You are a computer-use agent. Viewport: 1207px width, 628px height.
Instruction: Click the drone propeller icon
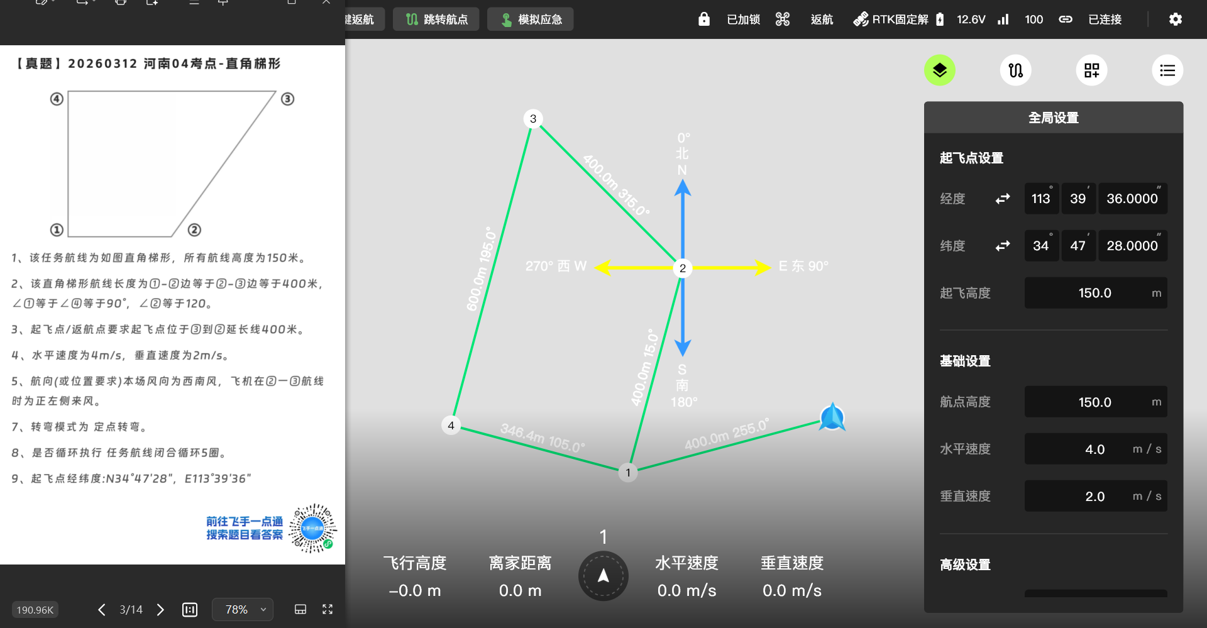[783, 19]
